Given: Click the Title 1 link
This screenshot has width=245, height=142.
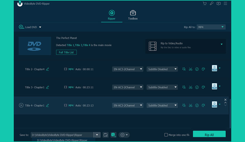Looking at the screenshot, I should [70, 45].
